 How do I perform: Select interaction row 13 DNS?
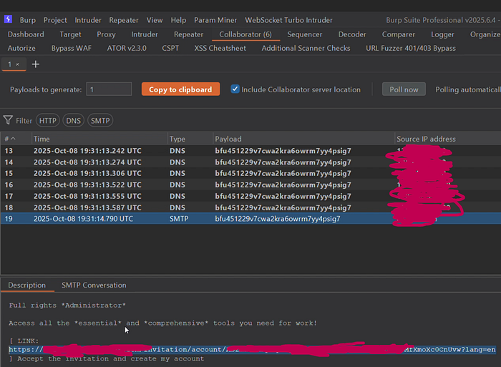tap(250, 151)
